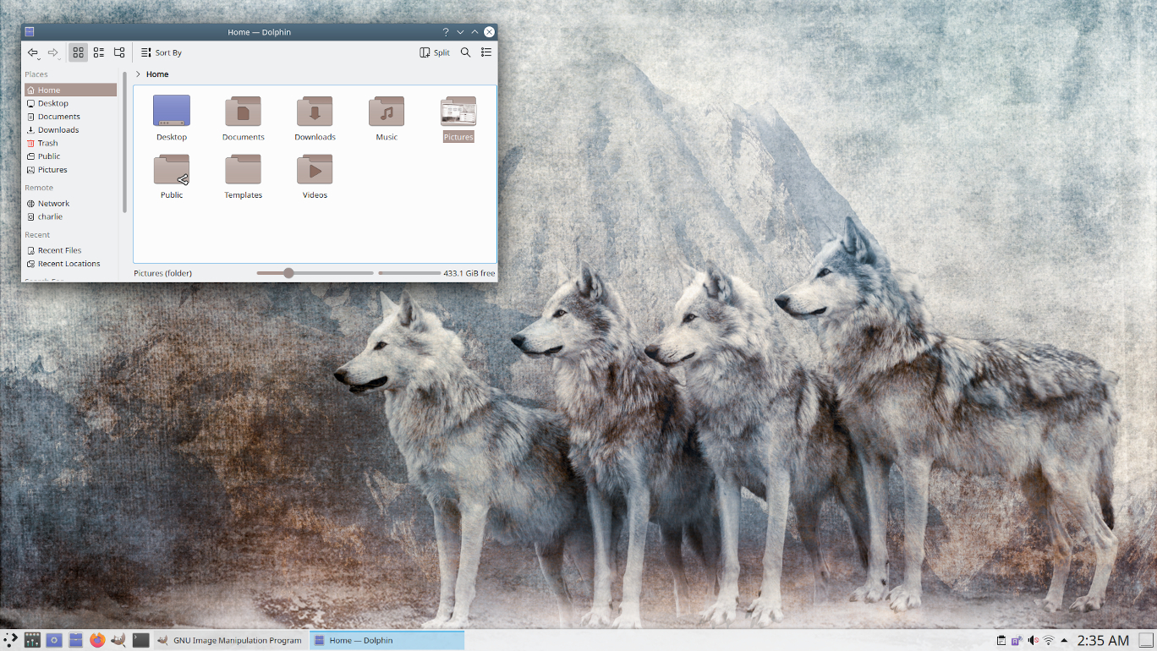Switch Dolphin to Compact view mode
Screen dimensions: 1157x651
click(x=99, y=52)
